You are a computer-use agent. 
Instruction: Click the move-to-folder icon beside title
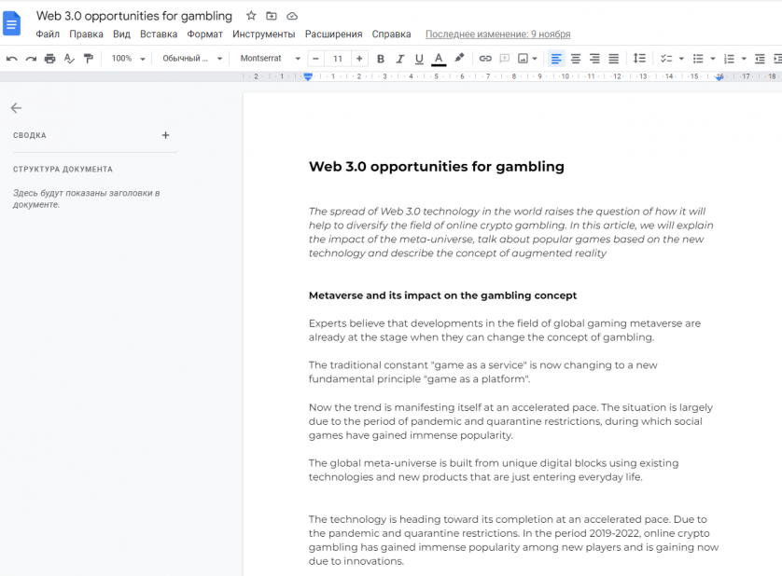(x=272, y=16)
